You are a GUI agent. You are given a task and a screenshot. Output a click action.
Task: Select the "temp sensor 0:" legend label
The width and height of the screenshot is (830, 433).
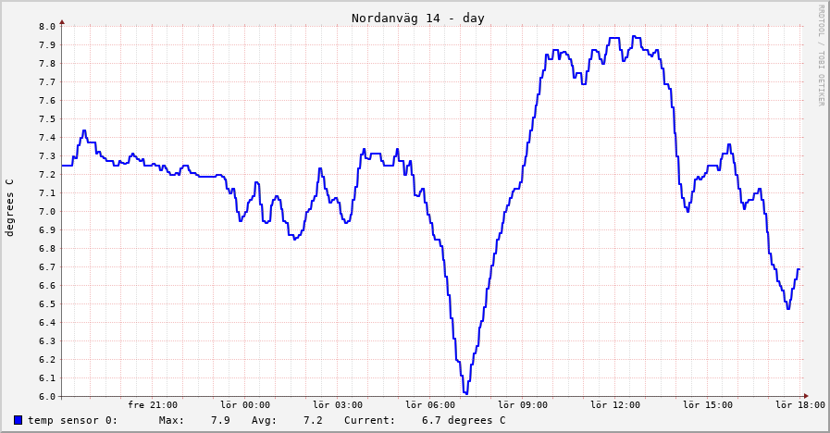[x=72, y=420]
